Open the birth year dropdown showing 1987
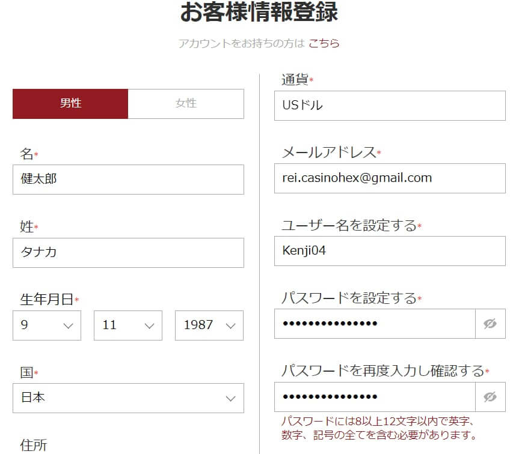This screenshot has width=522, height=454. [x=209, y=325]
